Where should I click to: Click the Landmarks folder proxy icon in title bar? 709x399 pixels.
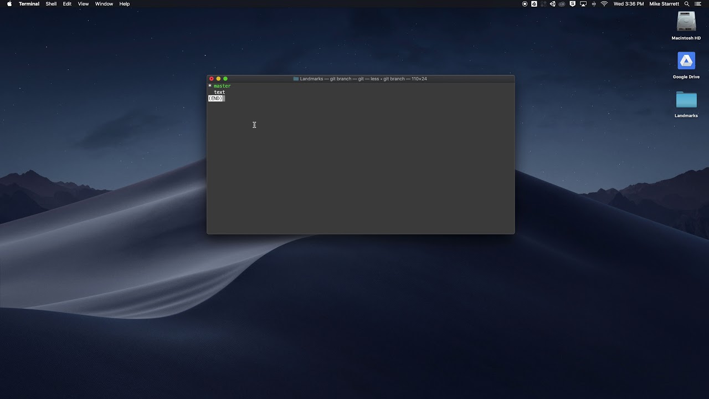coord(296,79)
